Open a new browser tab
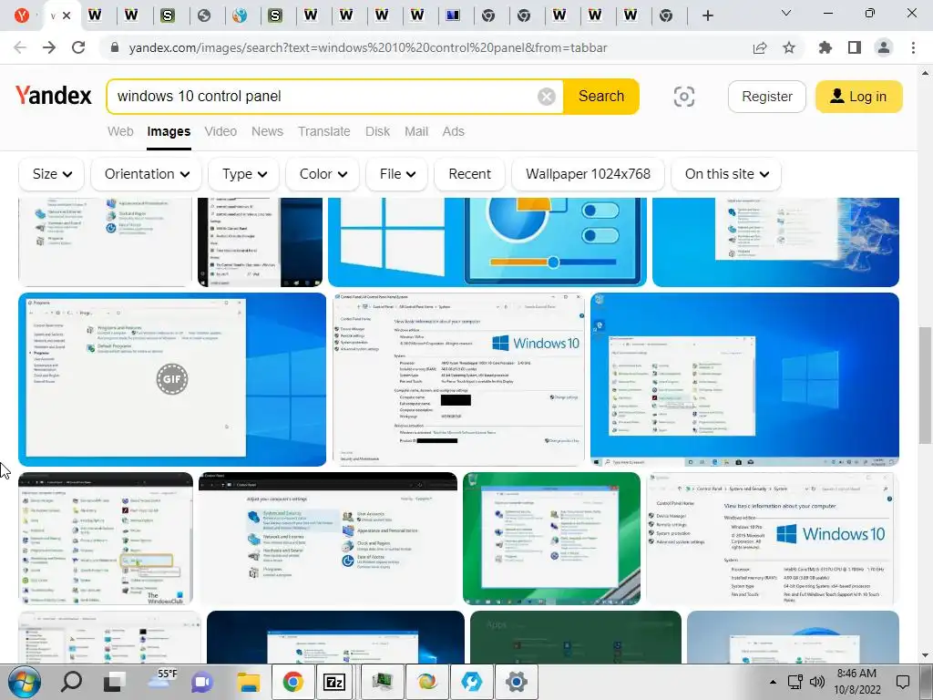Screen dimensions: 933x700 pyautogui.click(x=707, y=15)
